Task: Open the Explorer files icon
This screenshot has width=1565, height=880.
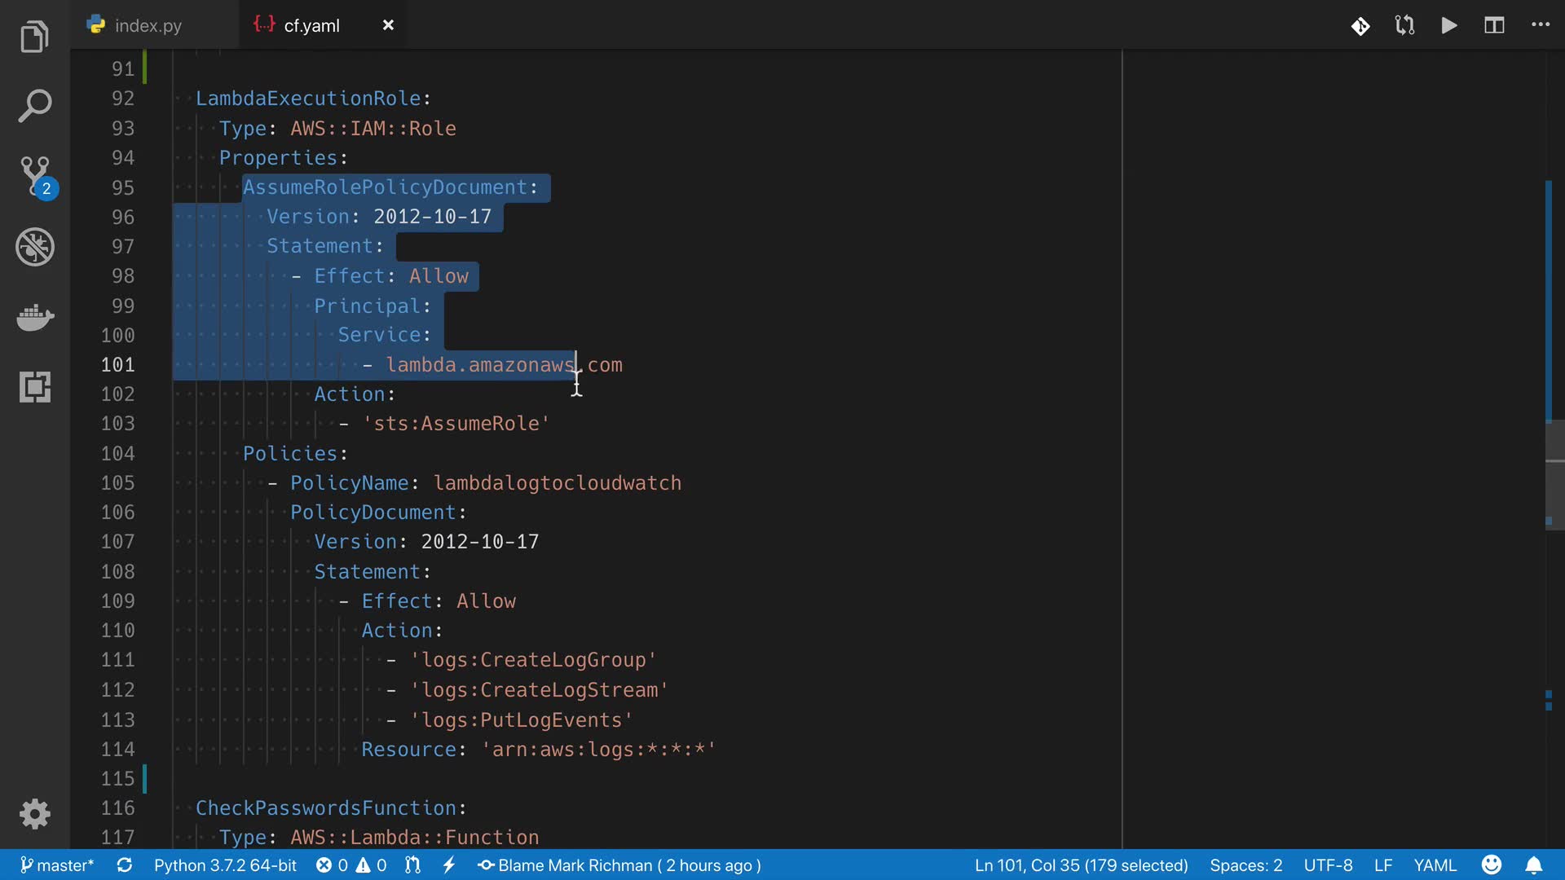Action: coord(34,37)
